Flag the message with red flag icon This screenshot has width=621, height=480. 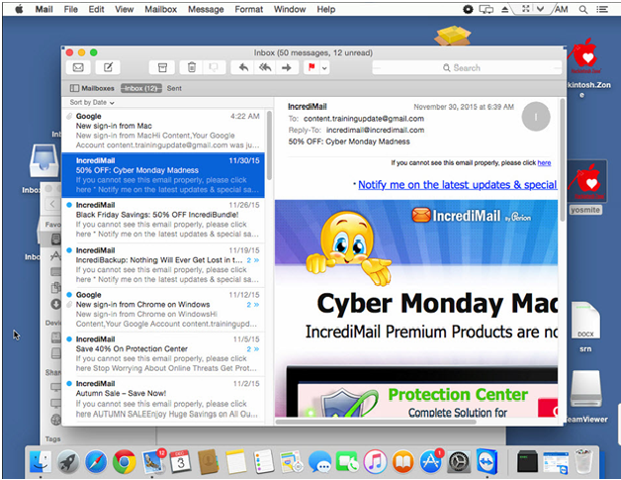click(311, 67)
